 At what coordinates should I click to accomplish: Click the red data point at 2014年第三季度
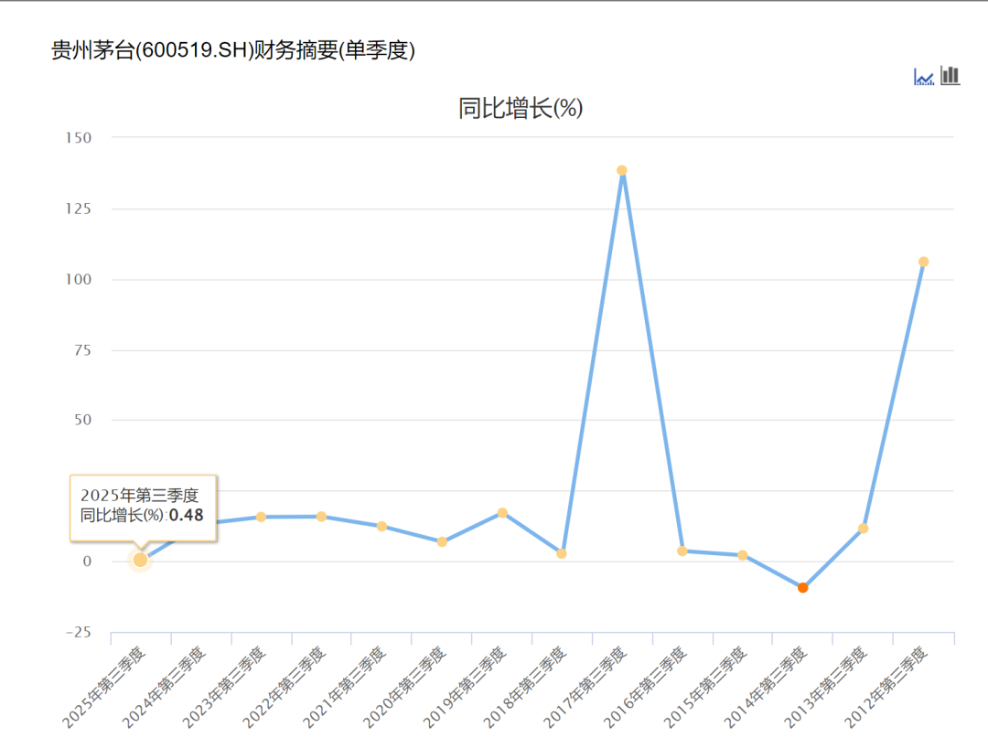[802, 587]
